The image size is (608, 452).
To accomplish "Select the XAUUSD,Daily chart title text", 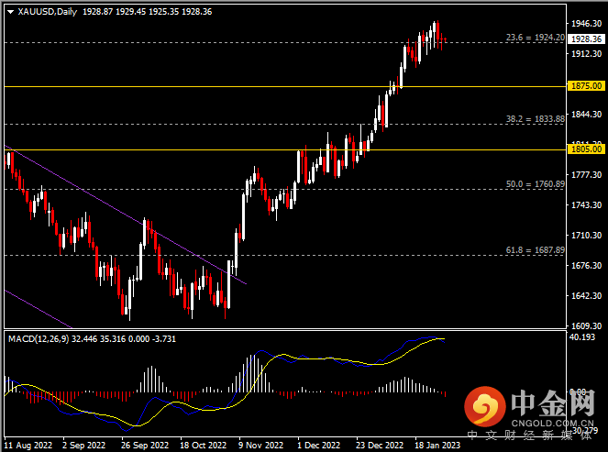I will (x=48, y=12).
